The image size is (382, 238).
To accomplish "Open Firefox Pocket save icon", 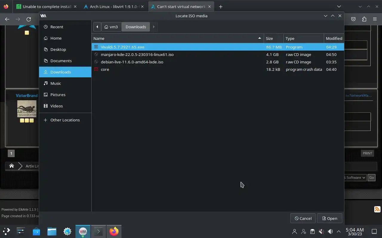I will click(x=353, y=19).
